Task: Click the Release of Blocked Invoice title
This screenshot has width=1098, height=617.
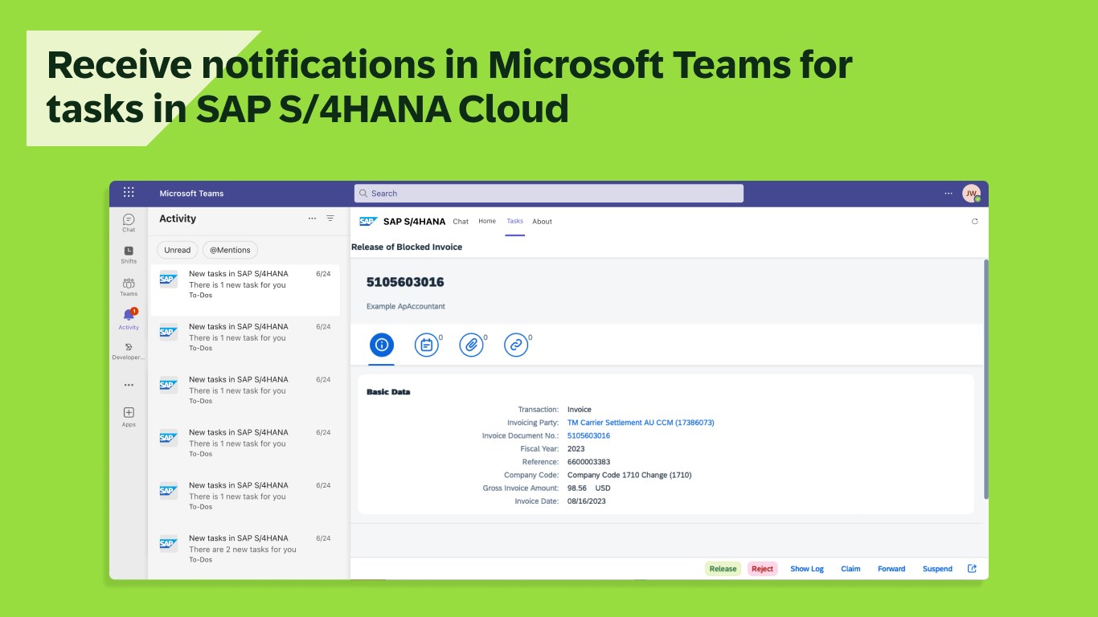Action: point(407,247)
